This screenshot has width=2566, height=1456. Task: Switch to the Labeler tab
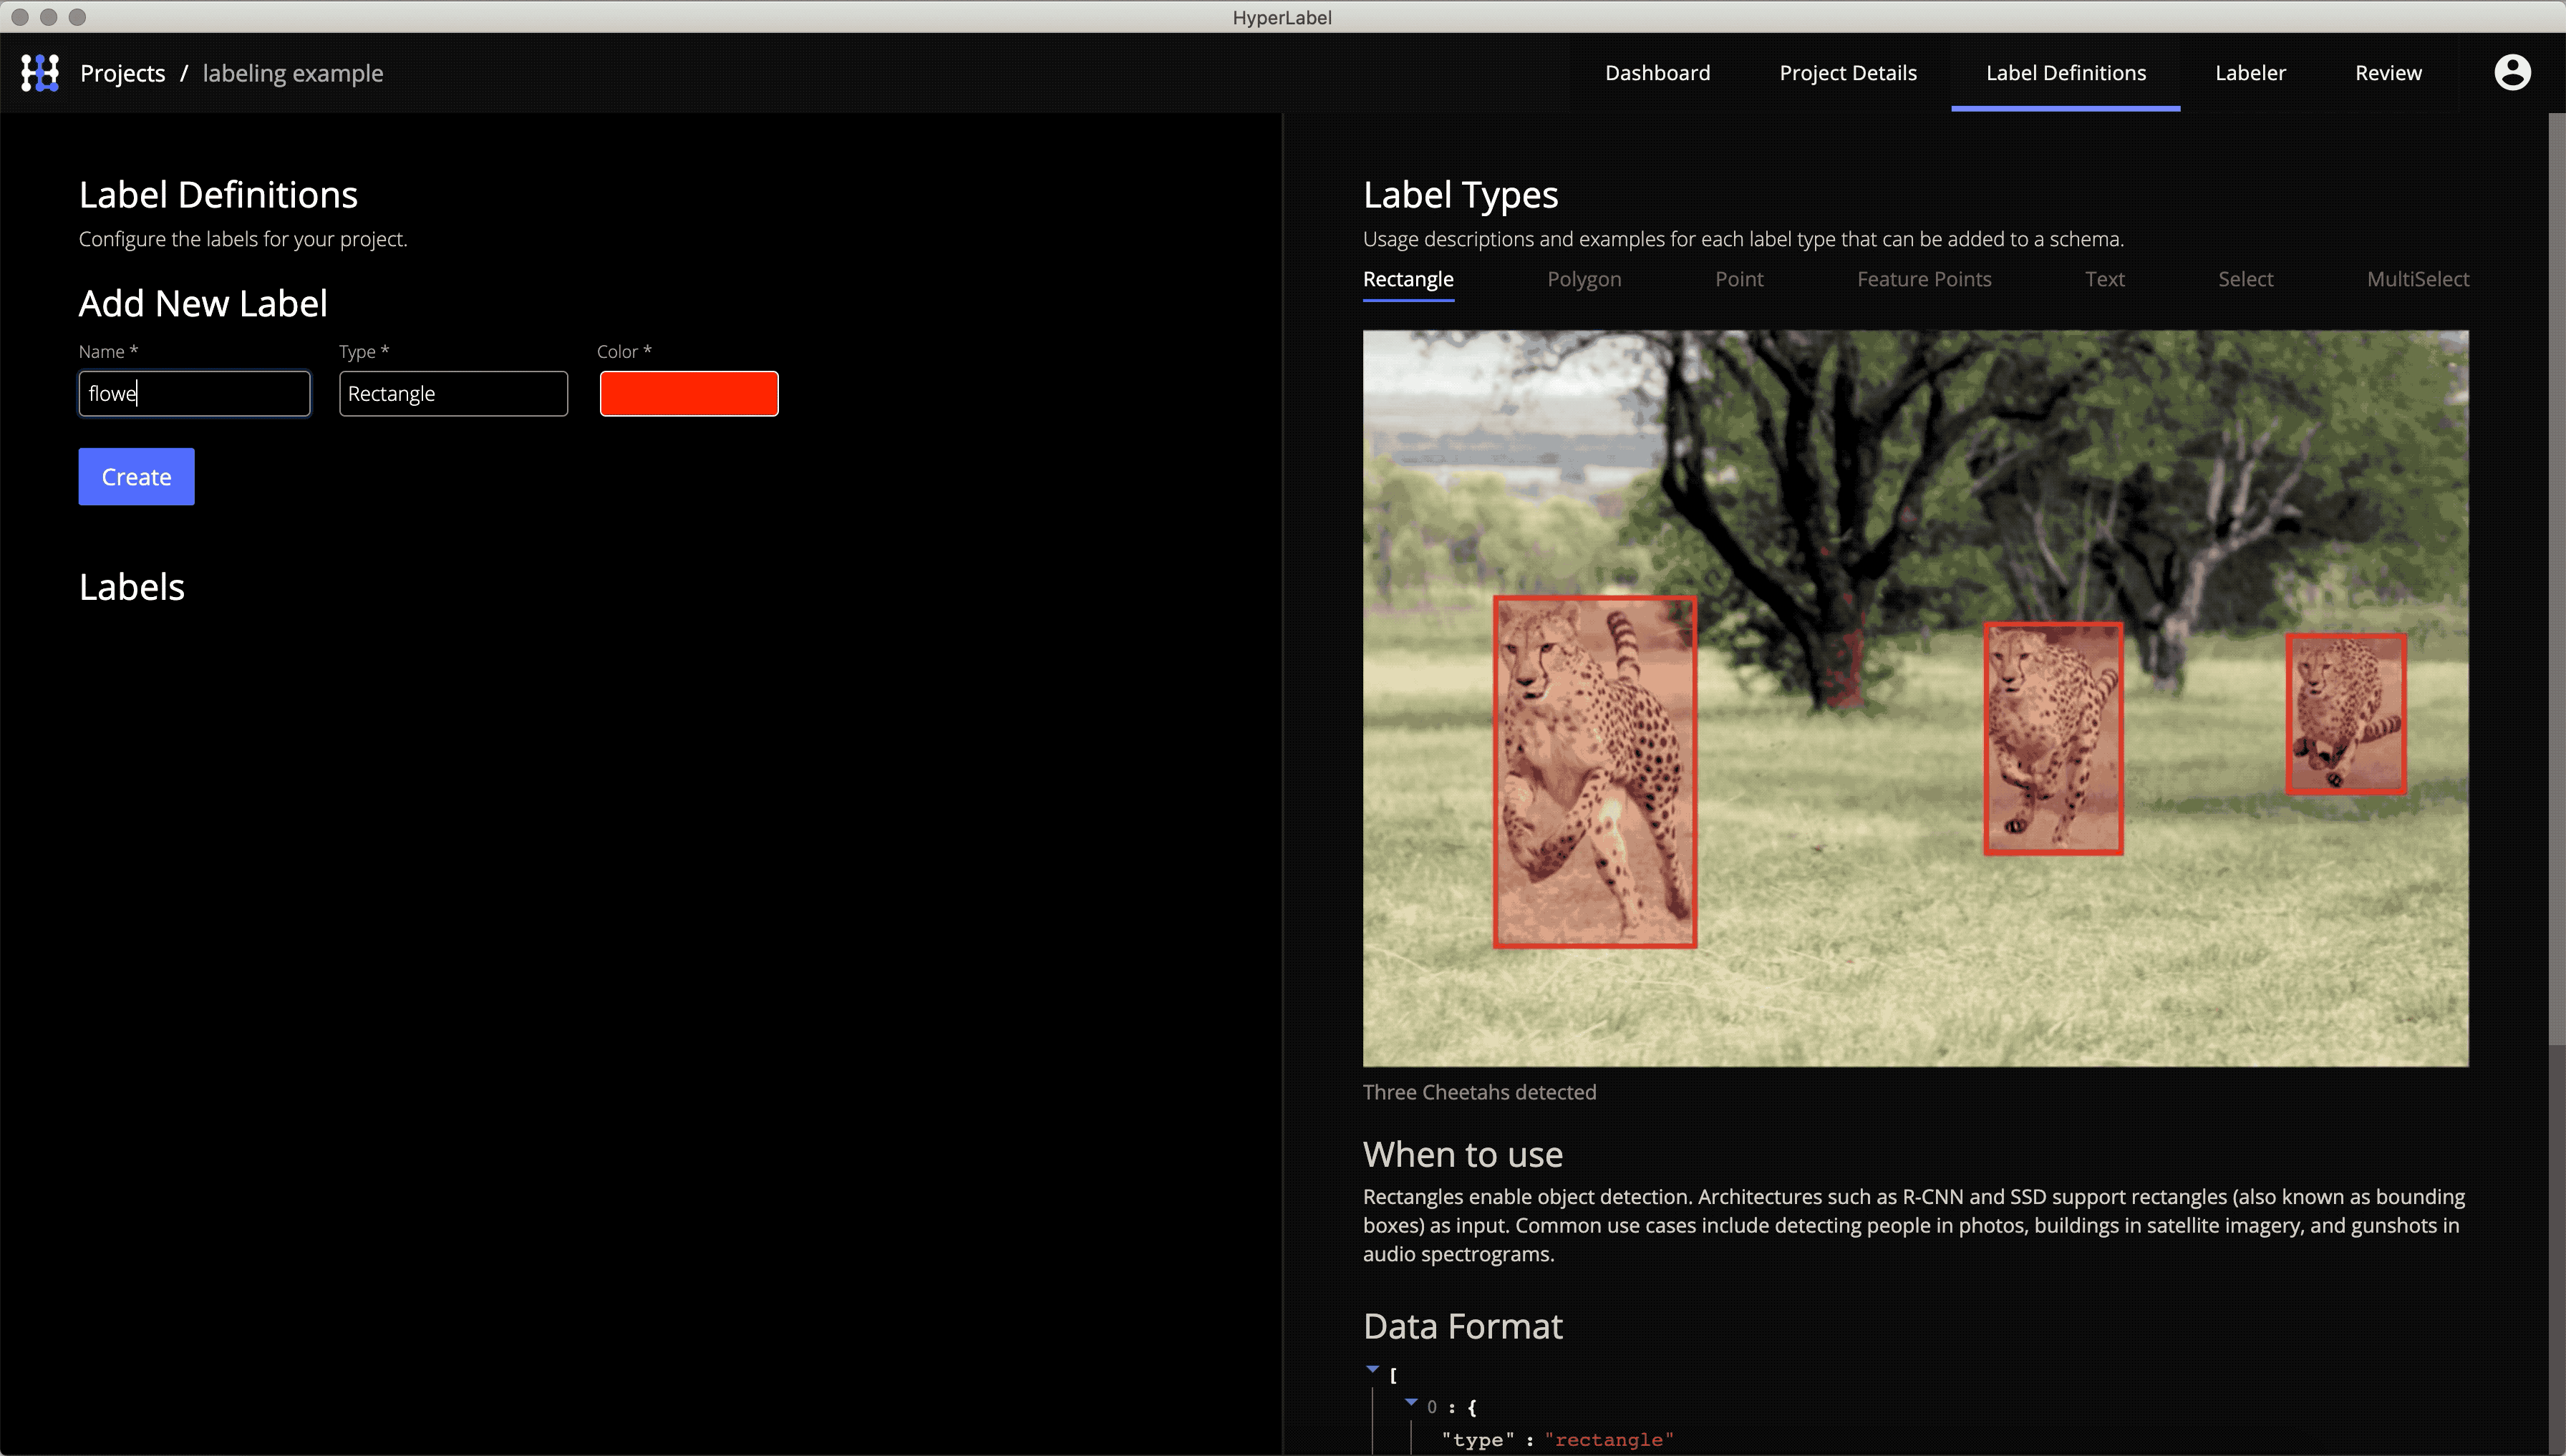[x=2250, y=73]
